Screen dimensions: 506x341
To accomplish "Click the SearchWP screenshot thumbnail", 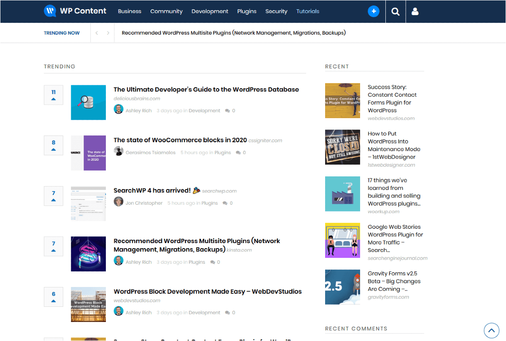I will pyautogui.click(x=88, y=203).
